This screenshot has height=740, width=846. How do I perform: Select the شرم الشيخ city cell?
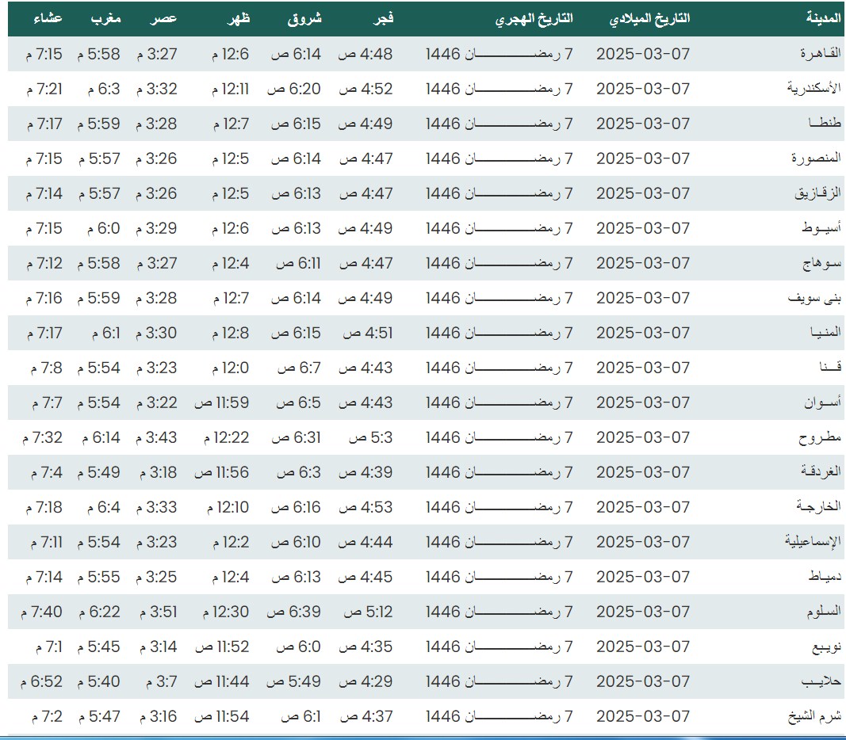(815, 716)
